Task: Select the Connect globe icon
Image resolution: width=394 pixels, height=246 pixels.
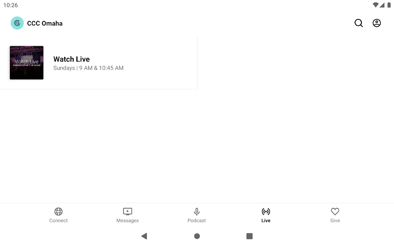Action: (x=58, y=212)
